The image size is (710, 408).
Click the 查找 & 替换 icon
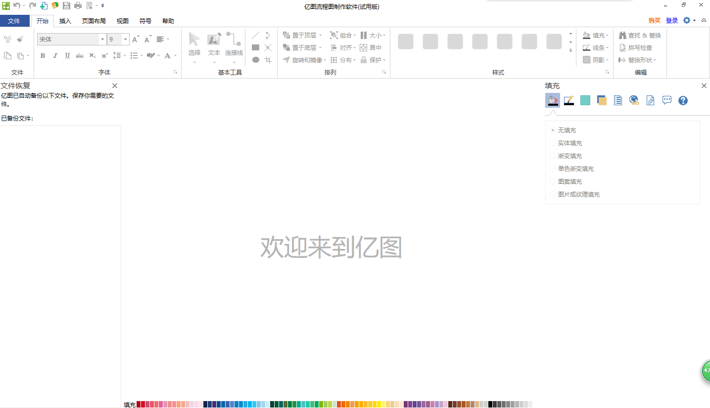640,35
